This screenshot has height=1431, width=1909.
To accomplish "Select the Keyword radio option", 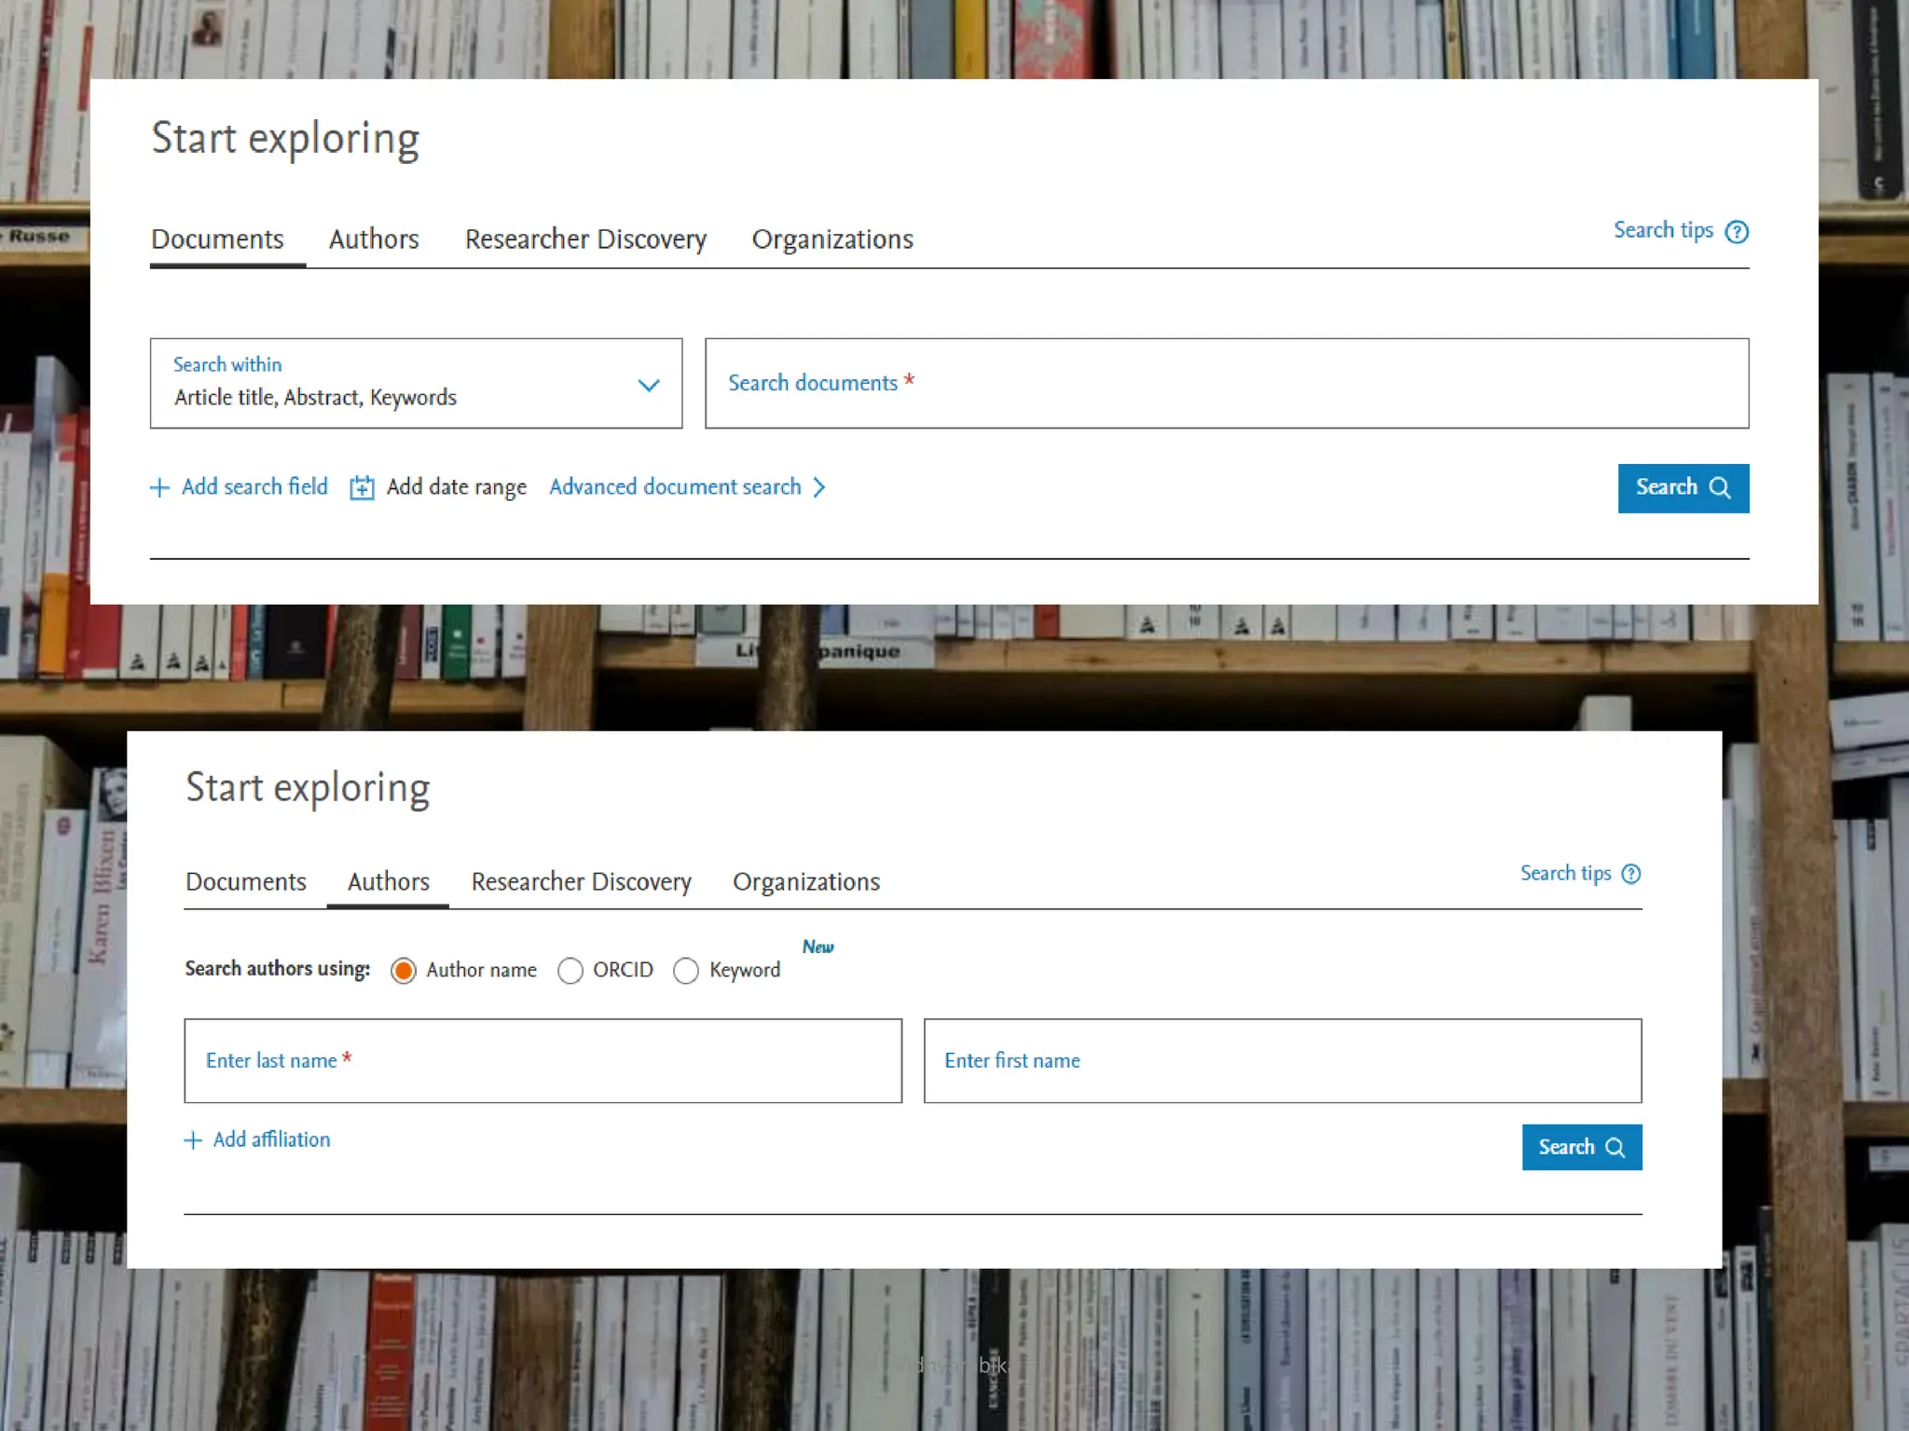I will [686, 971].
